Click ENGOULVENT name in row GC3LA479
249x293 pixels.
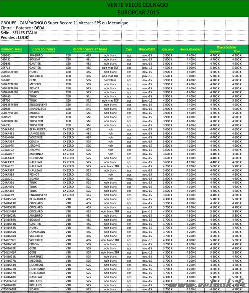(x=38, y=195)
